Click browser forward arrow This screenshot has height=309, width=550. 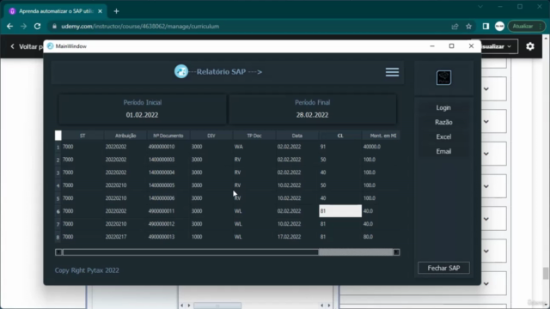coord(23,27)
